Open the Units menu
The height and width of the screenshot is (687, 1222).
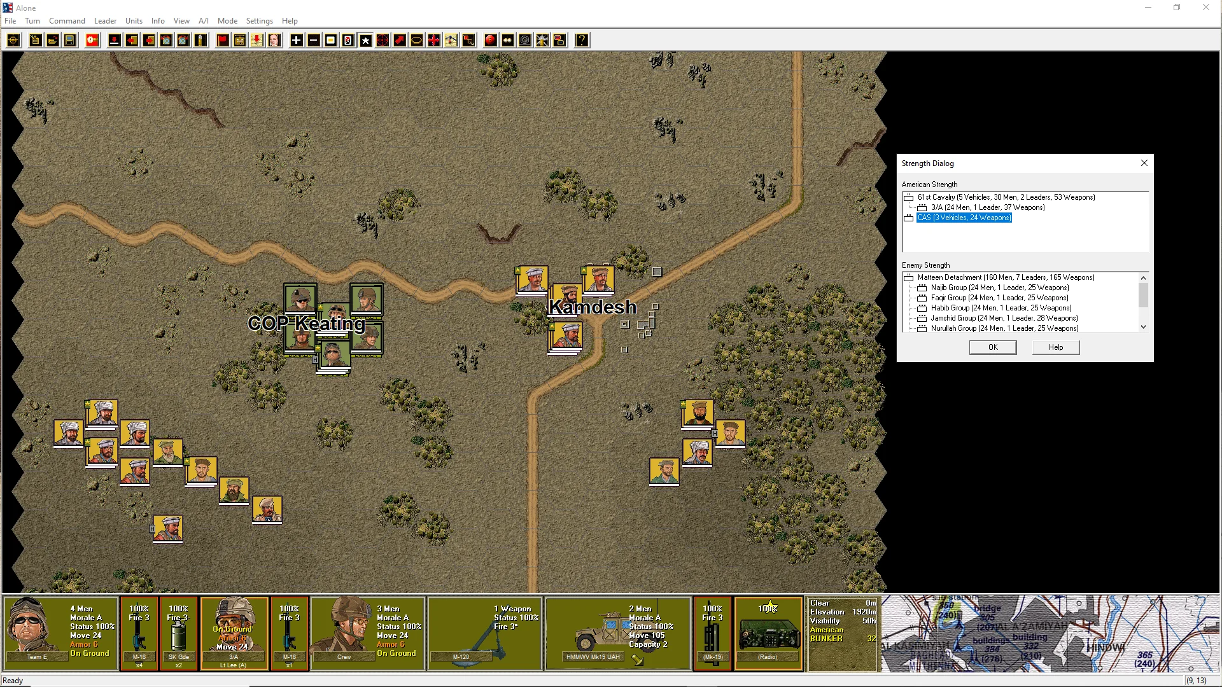tap(134, 21)
